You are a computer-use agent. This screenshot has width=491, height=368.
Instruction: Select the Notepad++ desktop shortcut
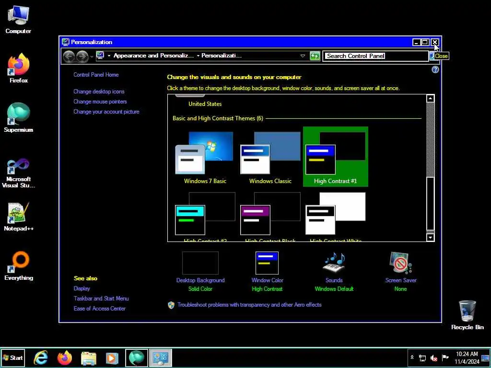coord(19,217)
